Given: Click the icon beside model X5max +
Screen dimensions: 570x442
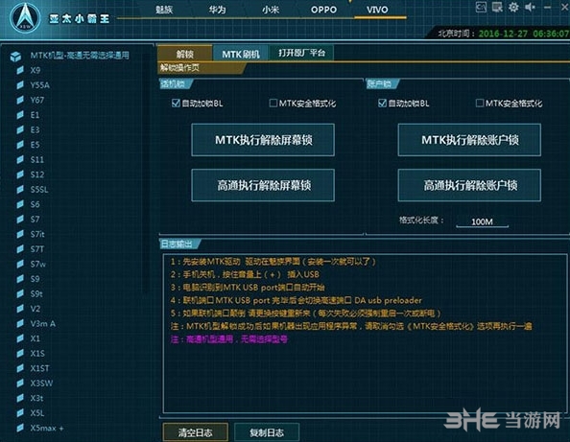Looking at the screenshot, I should click(20, 428).
